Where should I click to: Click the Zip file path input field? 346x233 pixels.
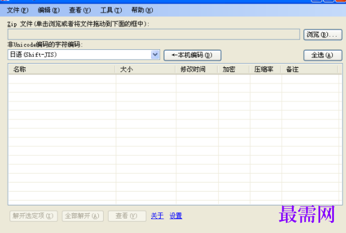click(154, 34)
